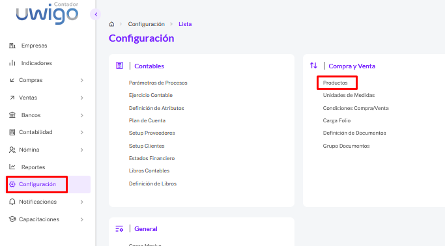Click the Notificaciones bell icon

[x=12, y=202]
